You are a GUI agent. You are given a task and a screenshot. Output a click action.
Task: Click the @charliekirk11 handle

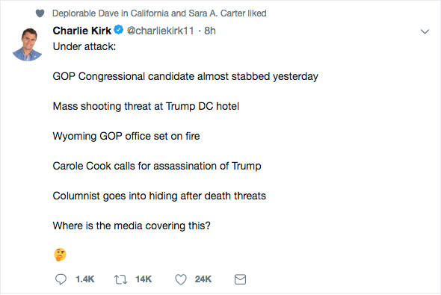(x=160, y=31)
